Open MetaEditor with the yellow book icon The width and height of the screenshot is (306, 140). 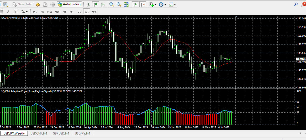pyautogui.click(x=38, y=4)
